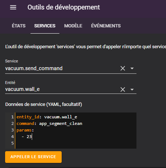Click the Outils de développement title
This screenshot has width=166, height=168.
tap(63, 7)
